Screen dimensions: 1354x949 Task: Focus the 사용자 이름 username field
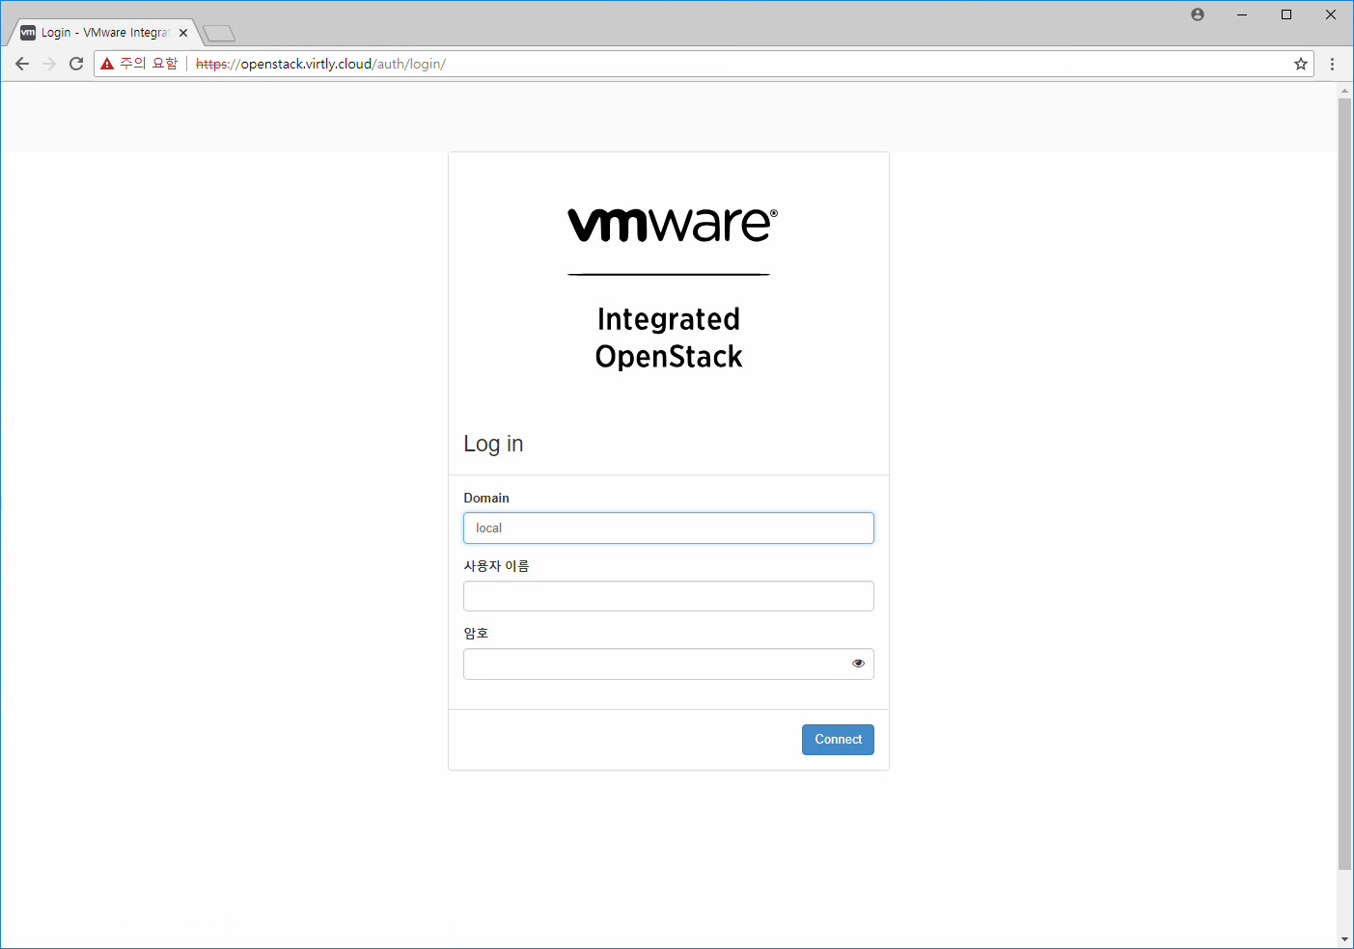point(669,596)
